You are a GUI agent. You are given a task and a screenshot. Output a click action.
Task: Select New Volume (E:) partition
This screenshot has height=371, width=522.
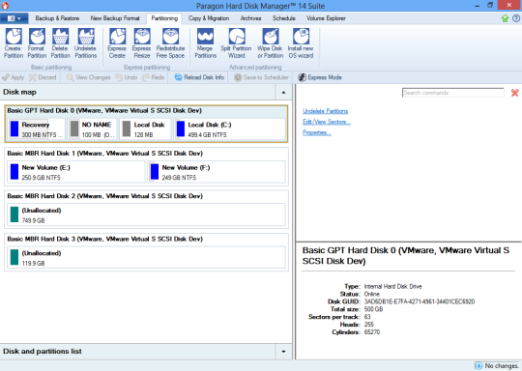pyautogui.click(x=76, y=172)
